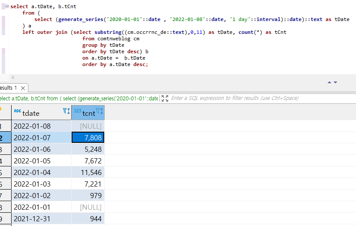Click row header of 2022-01-07 row
Screen dimensions: 356x226
coord(6,138)
